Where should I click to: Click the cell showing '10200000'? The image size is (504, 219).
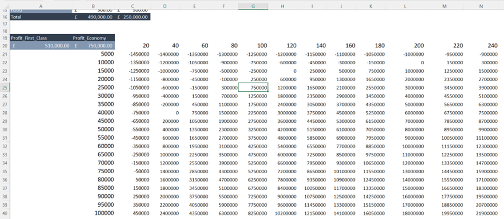click(x=282, y=213)
